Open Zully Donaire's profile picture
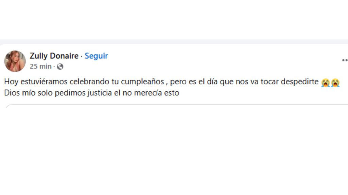348x195 pixels. tap(15, 61)
